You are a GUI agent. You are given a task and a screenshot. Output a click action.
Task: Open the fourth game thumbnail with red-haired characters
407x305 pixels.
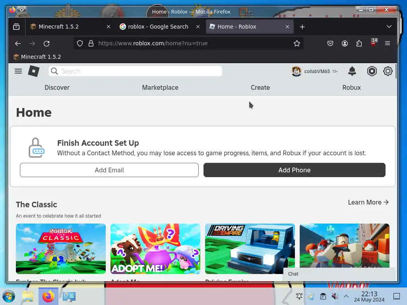[x=345, y=245]
